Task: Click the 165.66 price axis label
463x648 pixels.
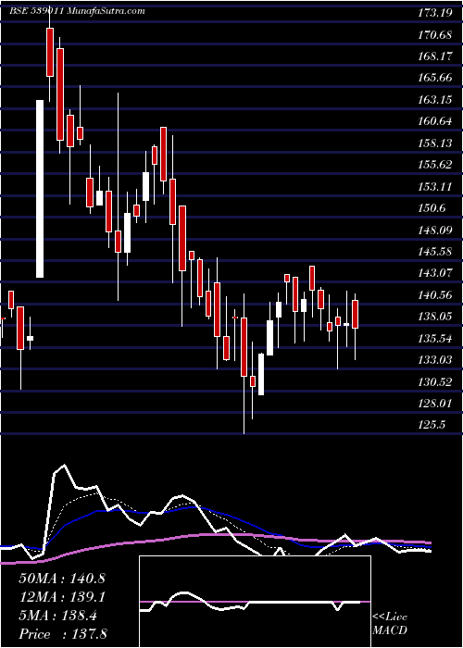Action: (435, 78)
